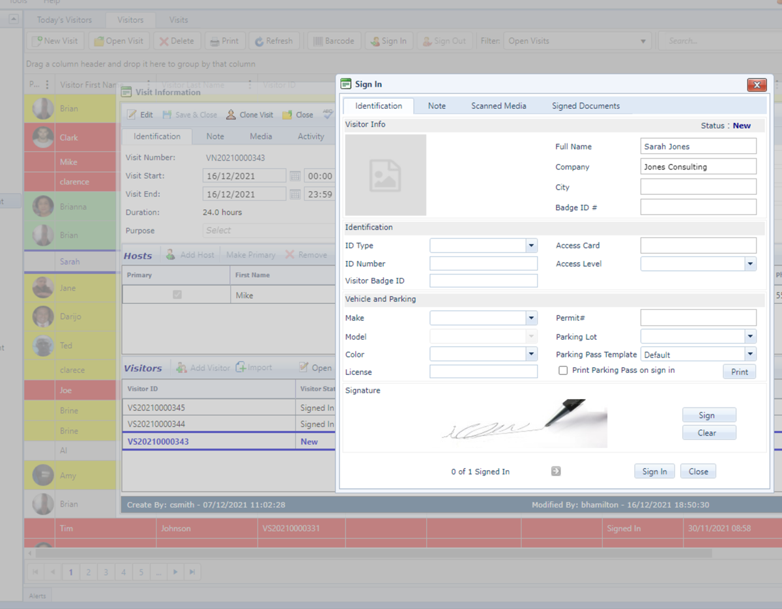Open the Visit Start calendar picker
This screenshot has height=609, width=782.
[295, 176]
